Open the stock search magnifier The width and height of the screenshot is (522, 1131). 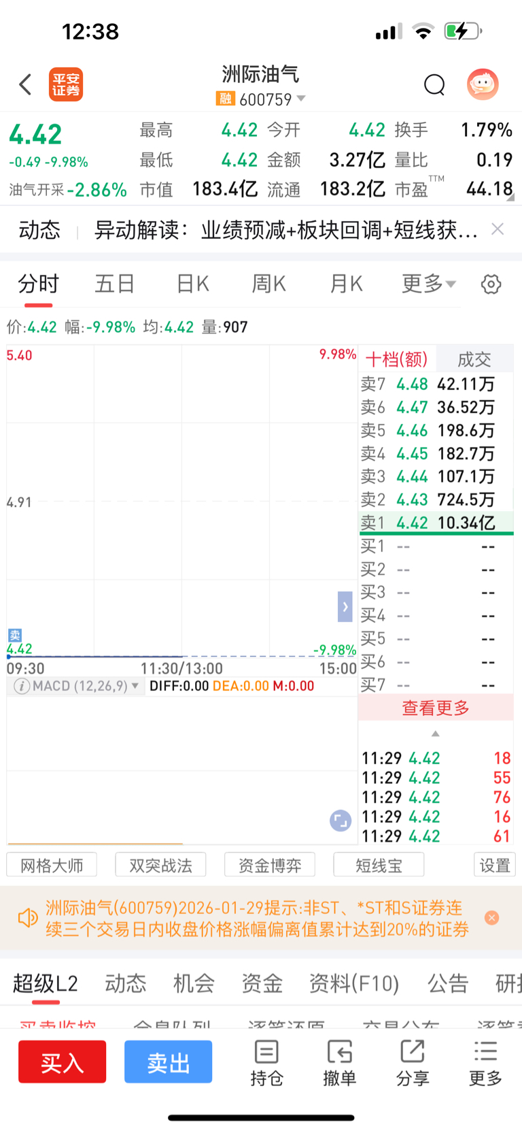coord(434,85)
